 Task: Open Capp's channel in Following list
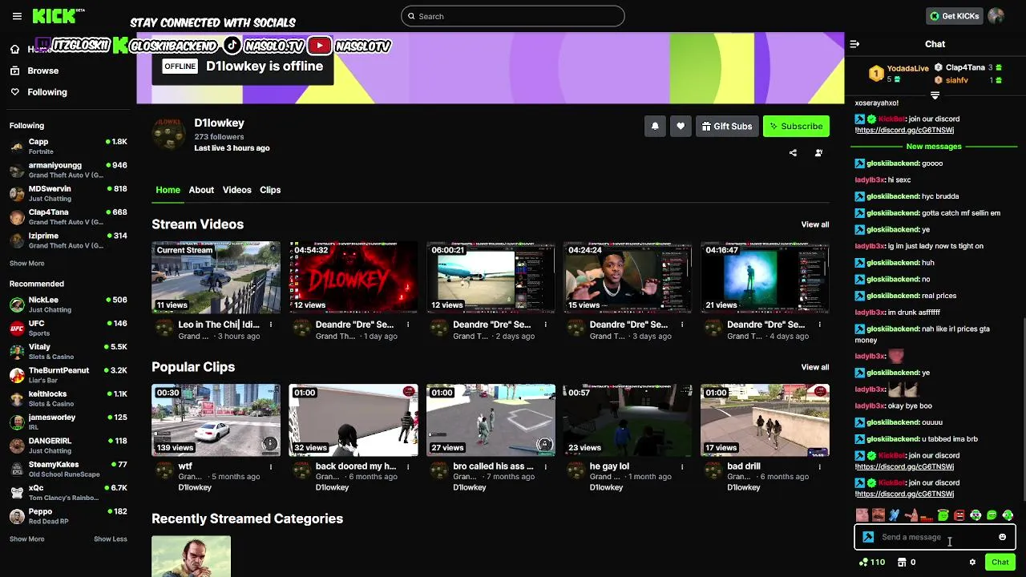[68, 147]
